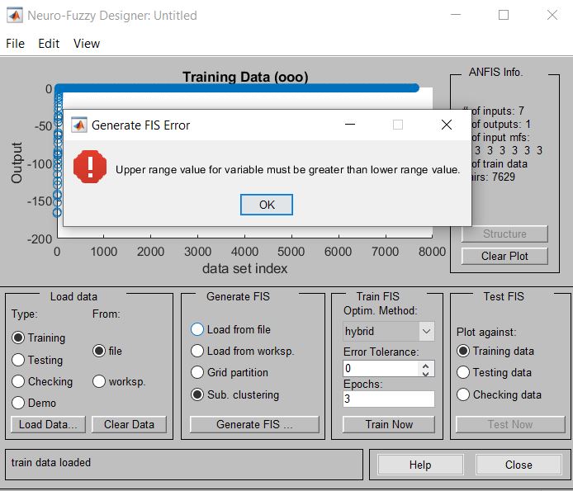Click the Clear Plot button
This screenshot has height=491, width=573.
504,256
